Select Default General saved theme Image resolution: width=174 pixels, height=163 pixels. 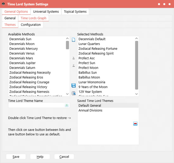(x=108, y=106)
